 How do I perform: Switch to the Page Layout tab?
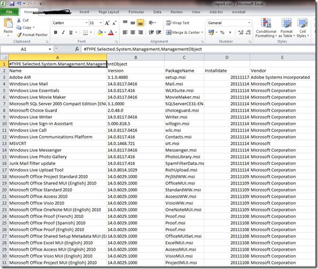pyautogui.click(x=109, y=12)
